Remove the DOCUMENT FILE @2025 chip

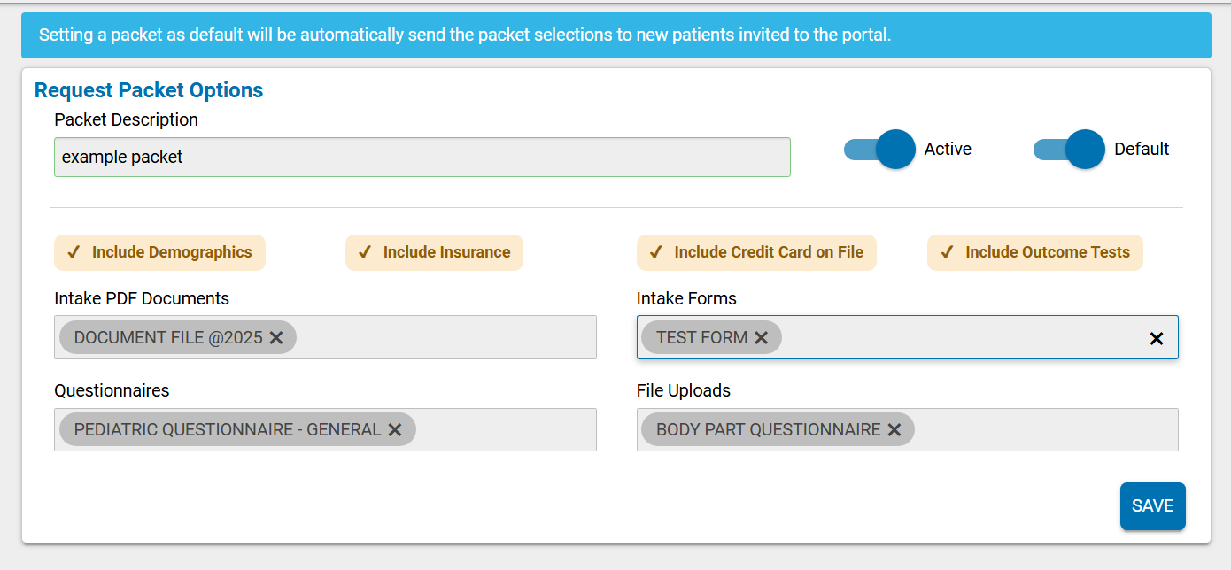[x=276, y=338]
